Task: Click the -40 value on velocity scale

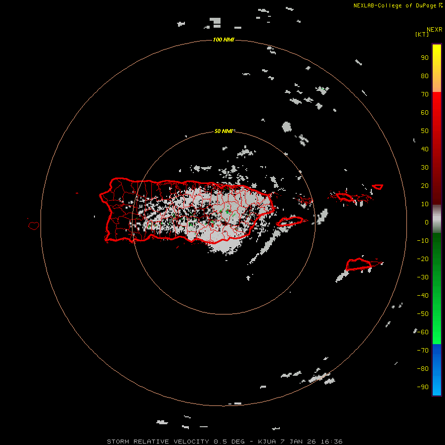Action: pos(423,296)
